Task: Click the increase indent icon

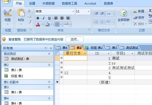Action: click(102, 14)
